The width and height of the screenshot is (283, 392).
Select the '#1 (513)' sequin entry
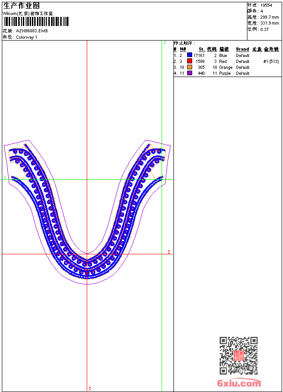pyautogui.click(x=271, y=61)
